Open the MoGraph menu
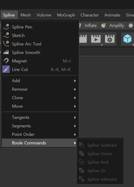The height and width of the screenshot is (187, 134). point(66,15)
